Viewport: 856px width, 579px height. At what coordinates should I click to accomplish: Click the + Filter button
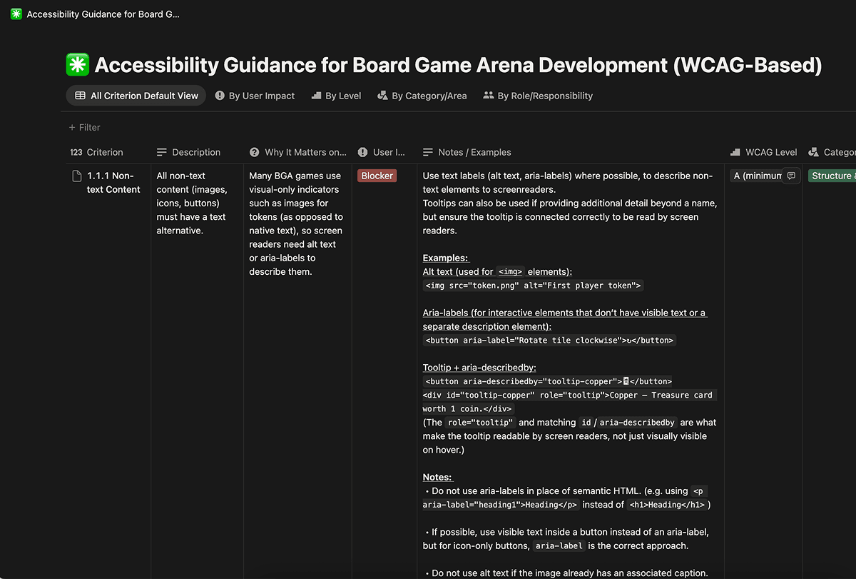pyautogui.click(x=83, y=127)
